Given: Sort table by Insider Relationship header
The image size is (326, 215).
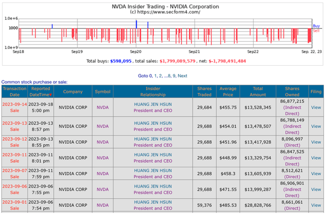Looking at the screenshot, I should click(x=153, y=92).
